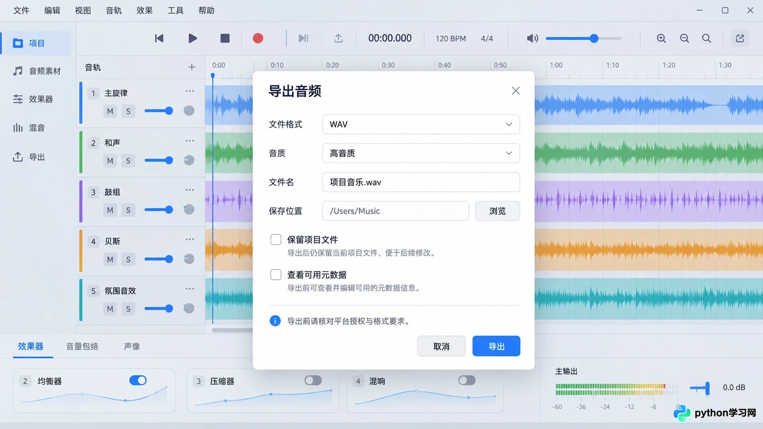The image size is (763, 429).
Task: Click the 浏览 button
Action: 498,211
